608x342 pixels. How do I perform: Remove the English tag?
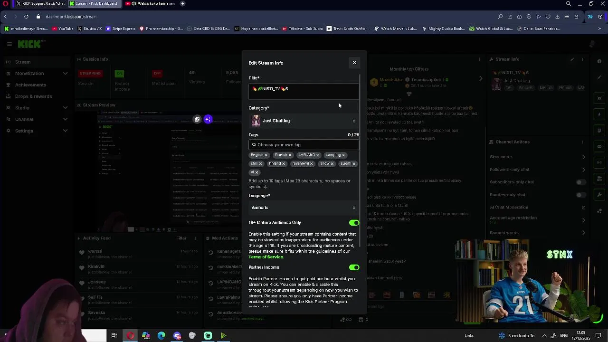(x=266, y=155)
